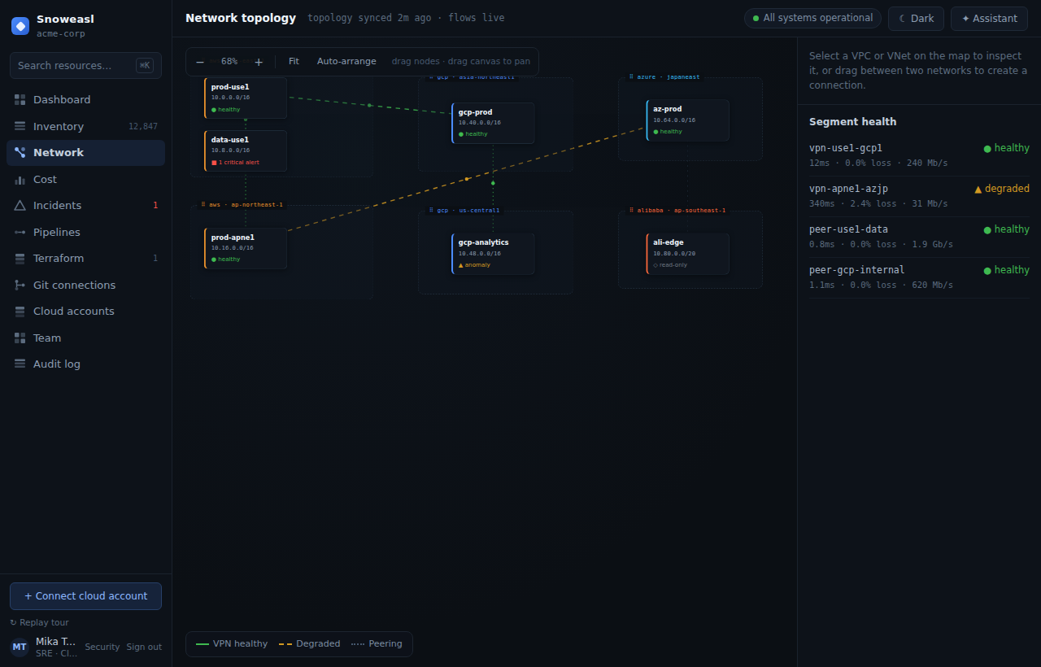
Task: Click the alibaba ap-southeast-1 region label
Action: point(677,211)
